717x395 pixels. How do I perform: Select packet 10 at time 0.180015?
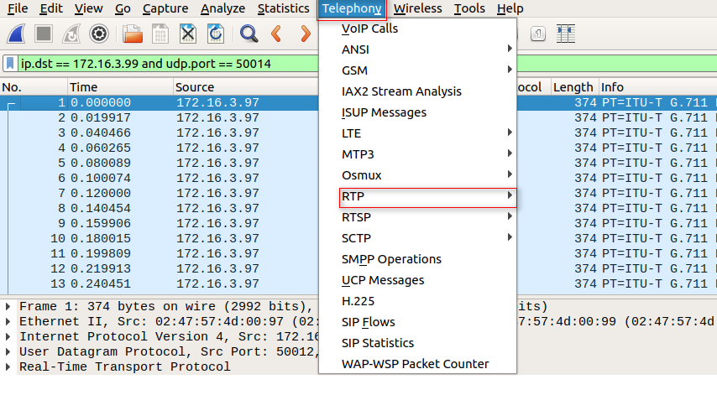click(x=160, y=238)
